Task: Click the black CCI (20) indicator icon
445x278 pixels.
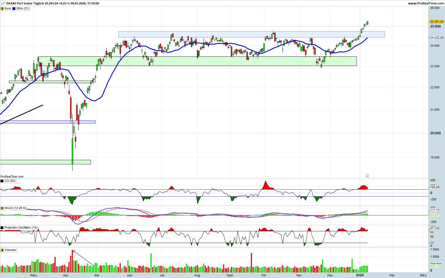Action: [2, 181]
